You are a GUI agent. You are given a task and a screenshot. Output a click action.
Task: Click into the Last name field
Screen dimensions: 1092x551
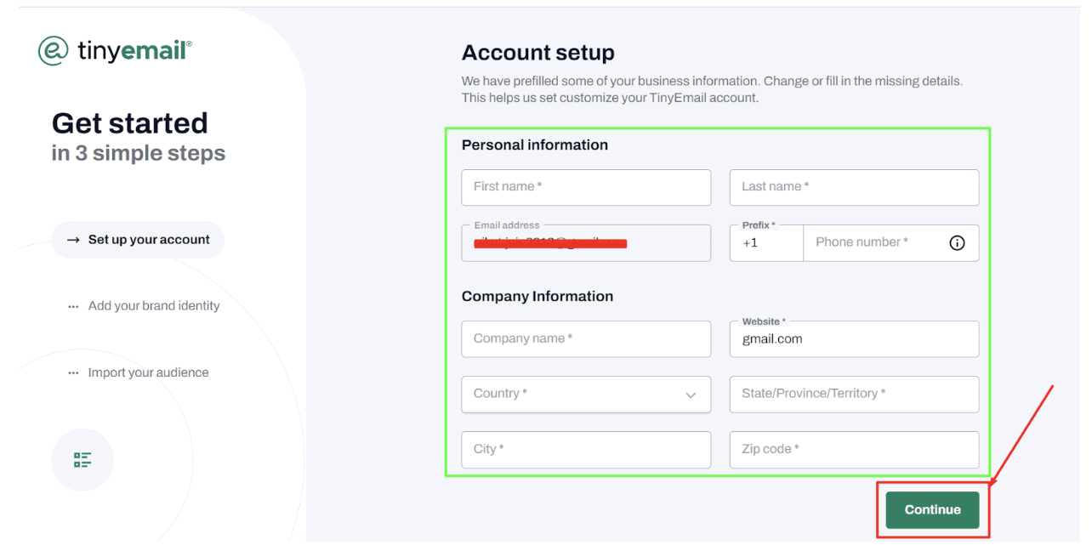[x=854, y=187]
